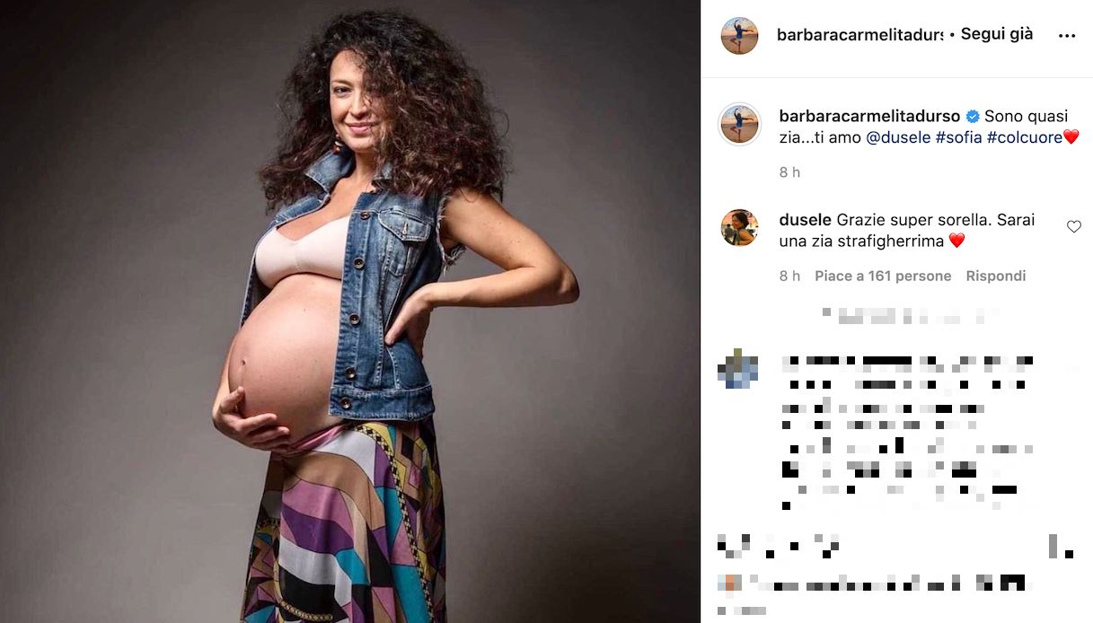
Task: Click the small blurred avatar near bottom
Action: 730,582
